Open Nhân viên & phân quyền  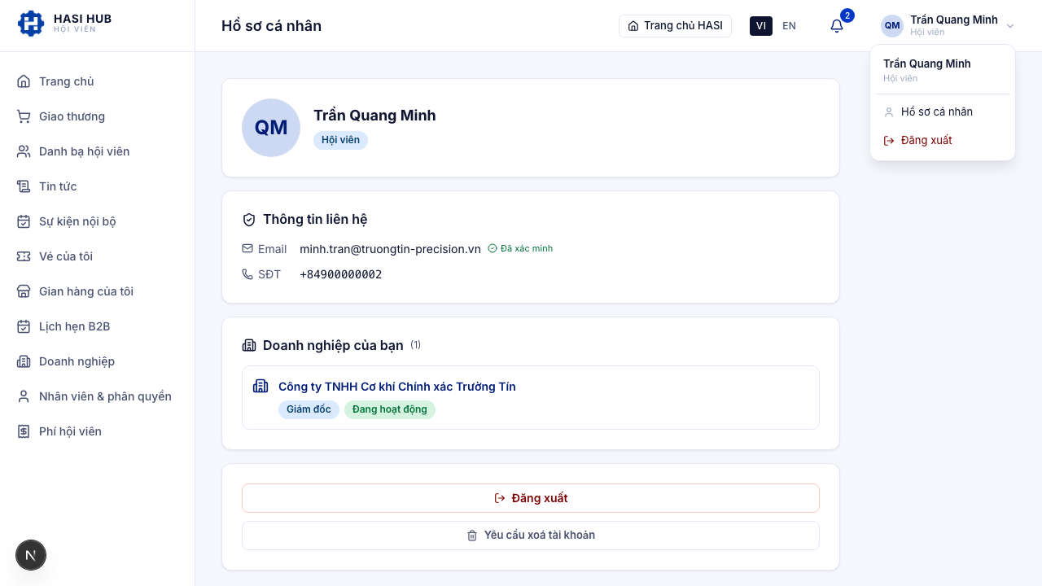click(x=97, y=396)
